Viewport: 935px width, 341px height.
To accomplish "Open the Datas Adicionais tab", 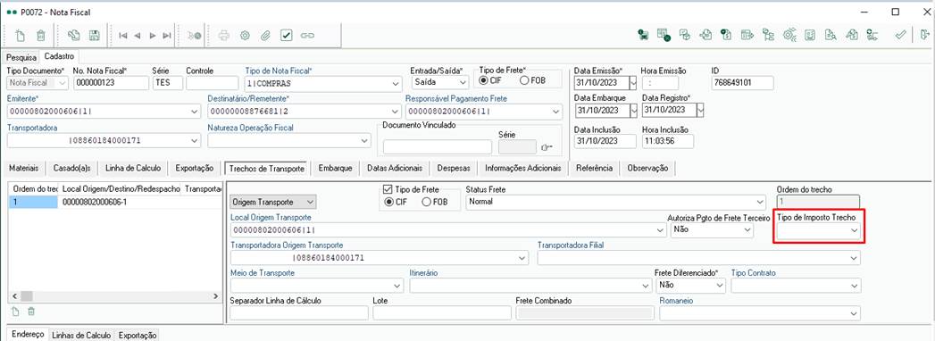I will pyautogui.click(x=395, y=168).
